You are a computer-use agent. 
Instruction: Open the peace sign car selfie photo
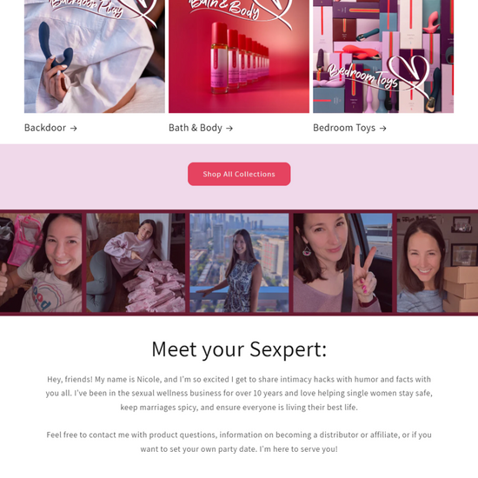(342, 262)
